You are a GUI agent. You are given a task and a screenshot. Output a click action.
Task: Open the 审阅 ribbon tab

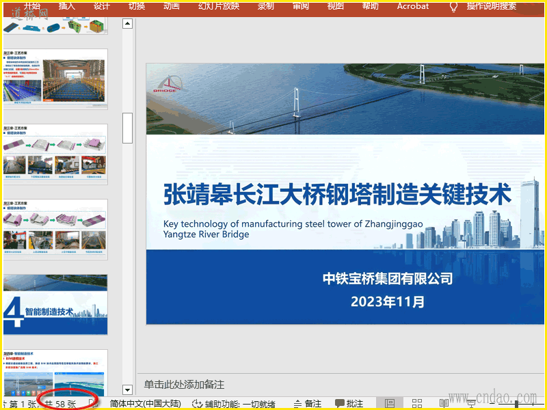click(301, 6)
